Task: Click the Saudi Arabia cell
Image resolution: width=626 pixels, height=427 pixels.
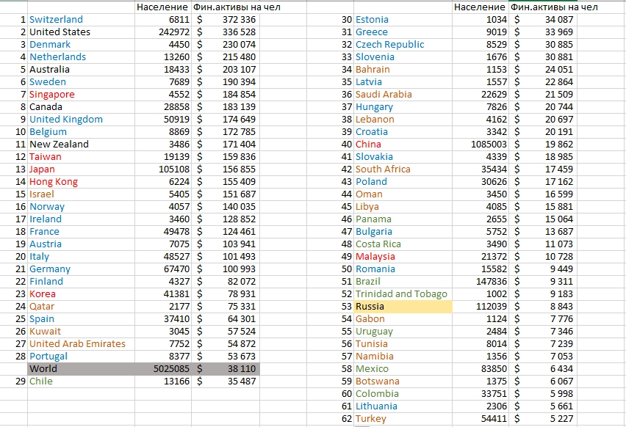Action: pos(384,94)
